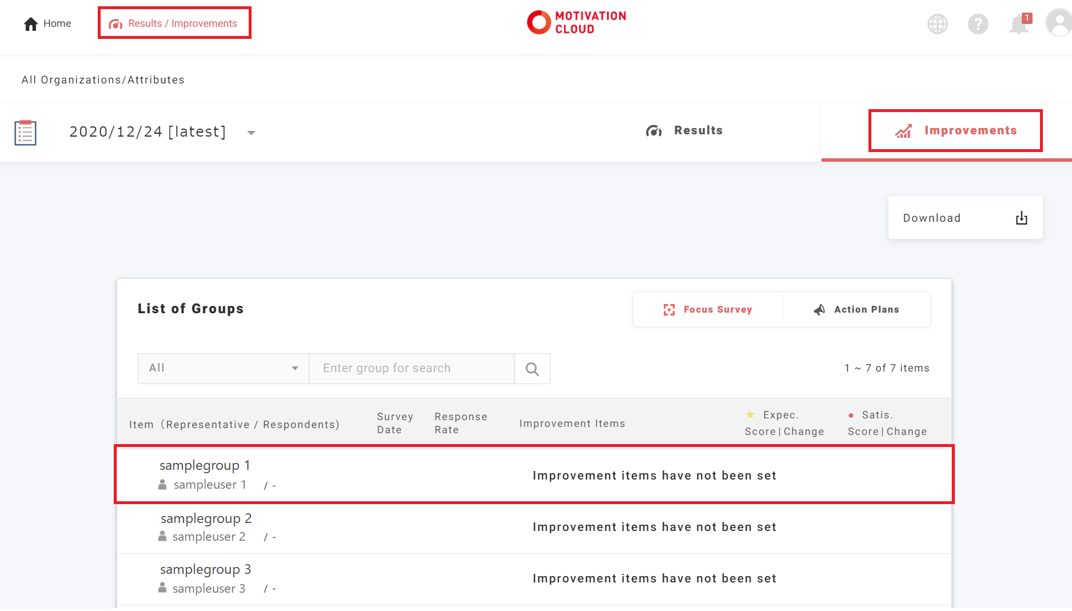The image size is (1072, 611).
Task: Open the help question mark icon
Action: coord(978,24)
